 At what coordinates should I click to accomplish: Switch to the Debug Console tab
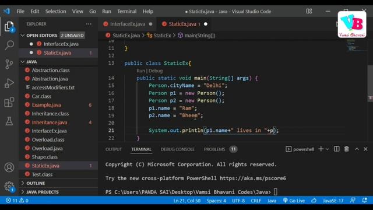point(177,149)
